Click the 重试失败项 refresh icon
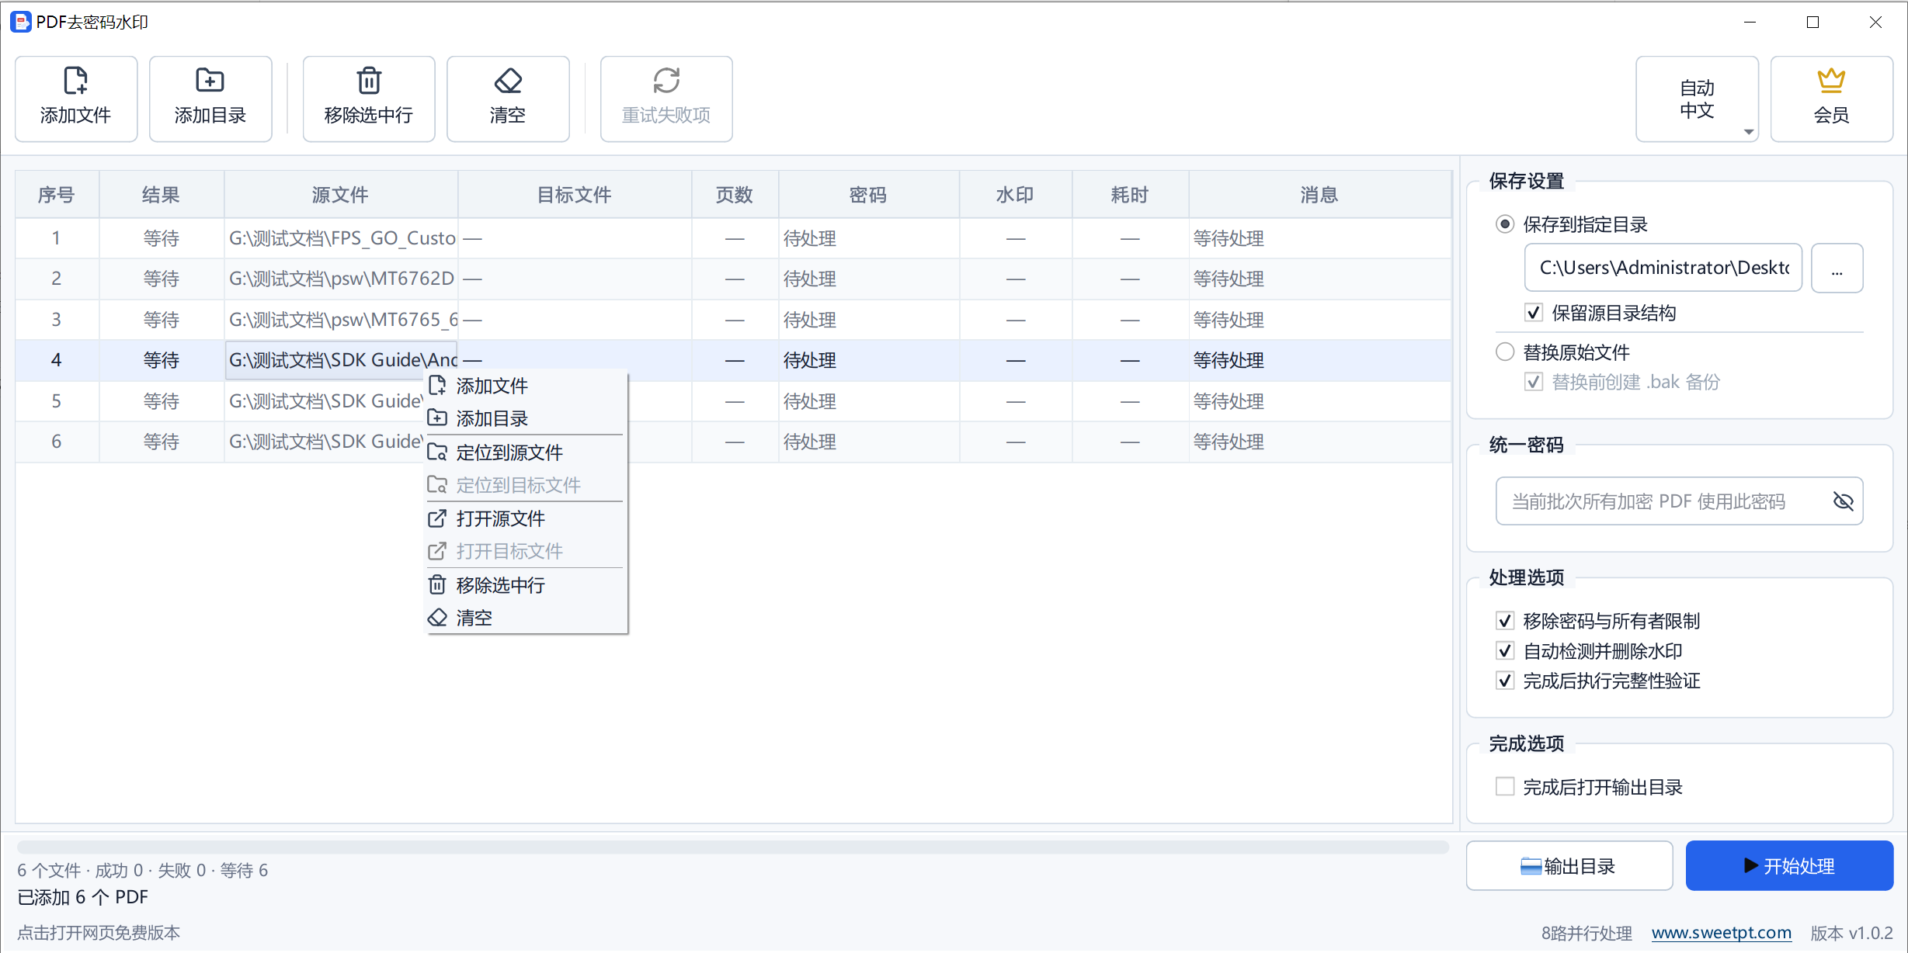Image resolution: width=1908 pixels, height=953 pixels. 666,81
